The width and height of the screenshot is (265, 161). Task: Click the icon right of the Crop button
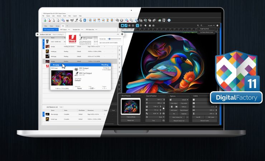click(x=163, y=121)
